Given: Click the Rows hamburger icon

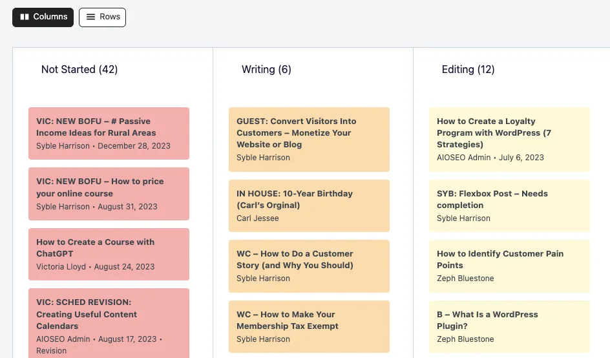Looking at the screenshot, I should pos(90,17).
